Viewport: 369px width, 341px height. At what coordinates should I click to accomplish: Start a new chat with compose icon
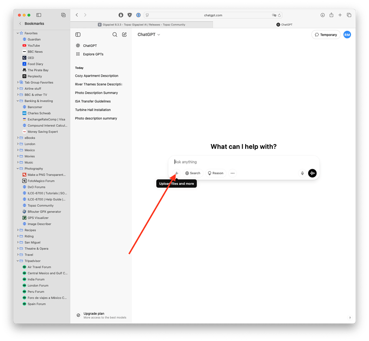point(125,35)
